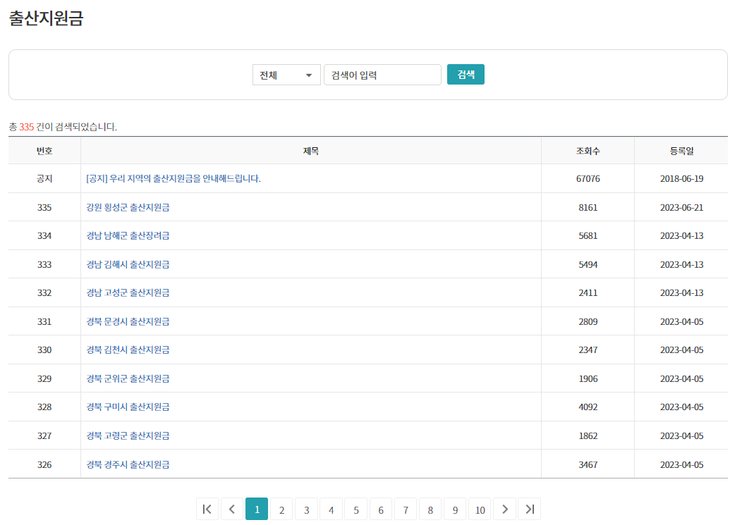Screen dimensions: 730x525
Task: Open the [공지] notice post about 출산지원금
Action: (x=172, y=178)
